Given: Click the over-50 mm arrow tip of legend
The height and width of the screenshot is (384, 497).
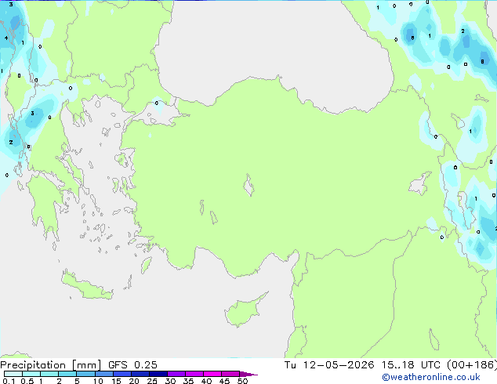Looking at the screenshot, I should 248,375.
